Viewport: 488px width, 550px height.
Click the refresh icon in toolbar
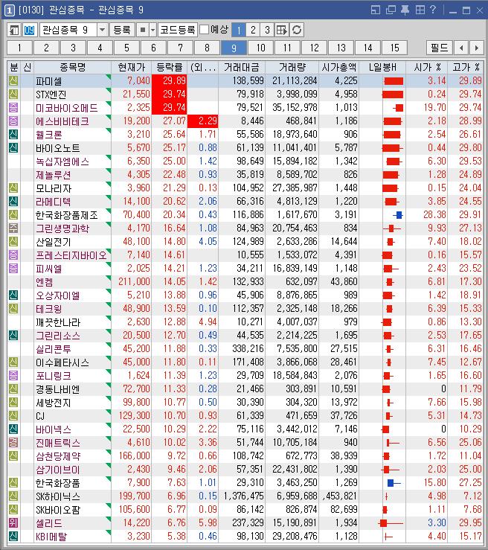point(297,30)
